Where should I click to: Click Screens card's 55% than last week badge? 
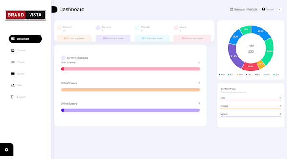[x=113, y=38]
